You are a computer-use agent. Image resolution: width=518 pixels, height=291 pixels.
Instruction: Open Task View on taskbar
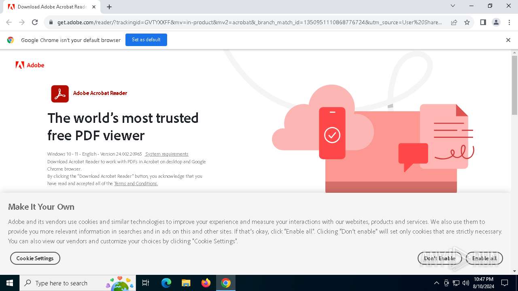tap(146, 283)
